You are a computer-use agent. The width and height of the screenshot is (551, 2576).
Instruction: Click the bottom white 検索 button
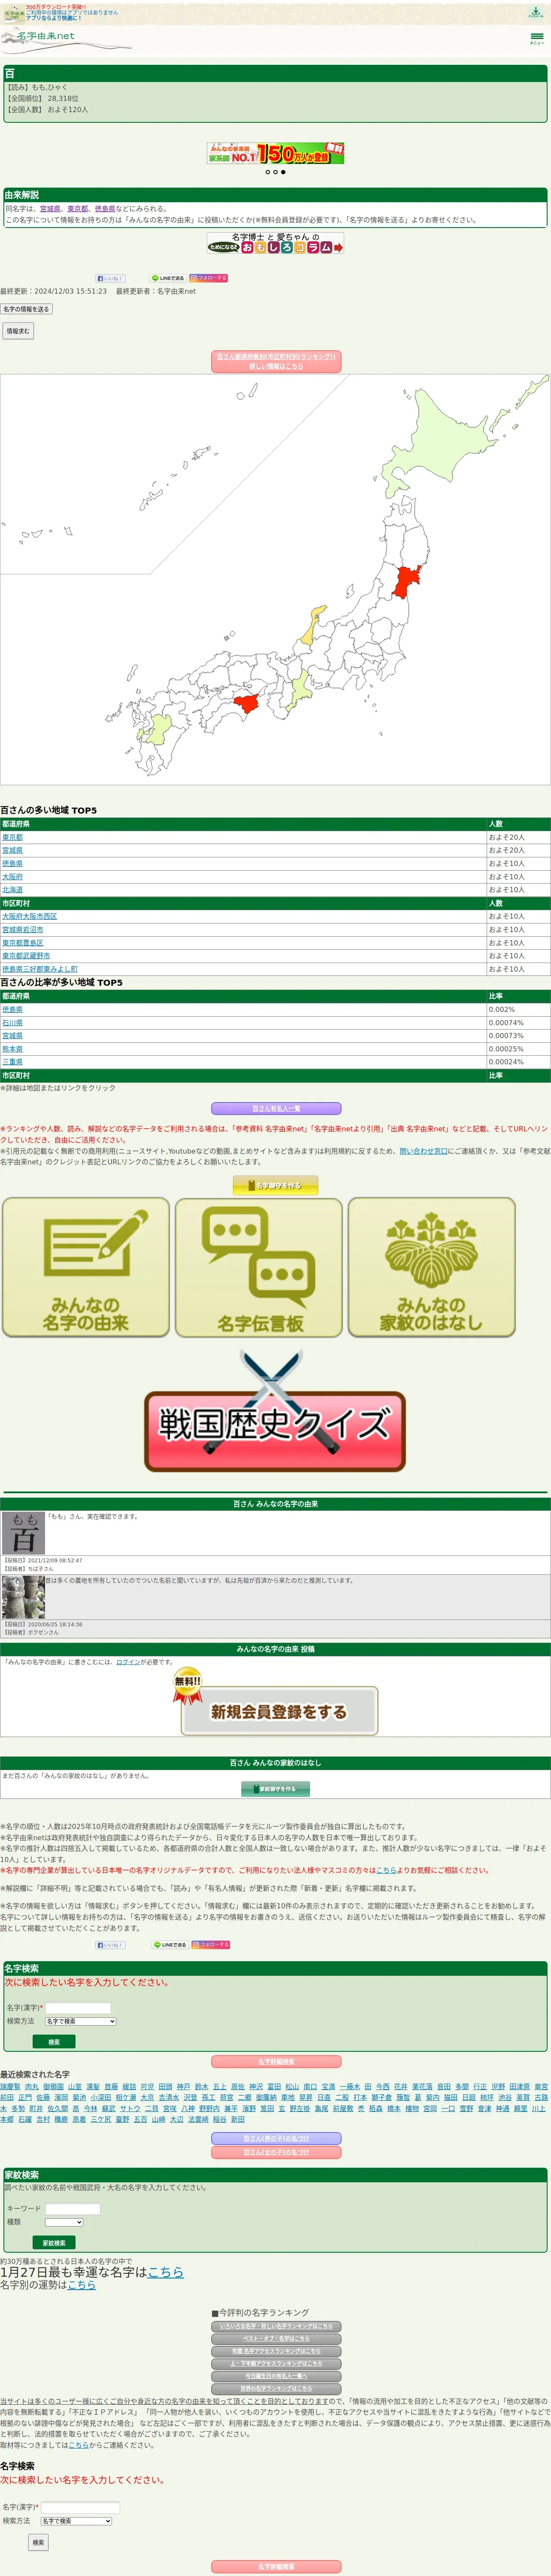click(x=38, y=2542)
